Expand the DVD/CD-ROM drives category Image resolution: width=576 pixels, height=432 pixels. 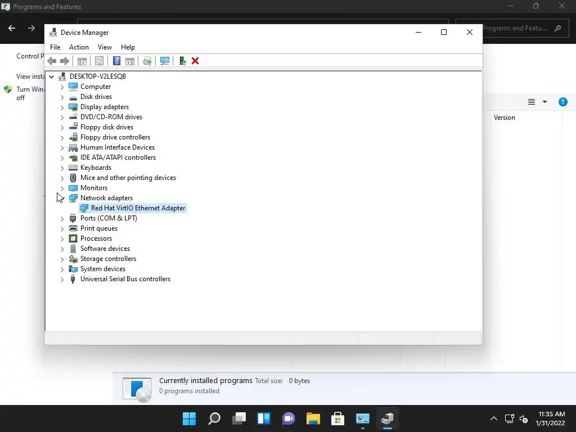(x=62, y=117)
